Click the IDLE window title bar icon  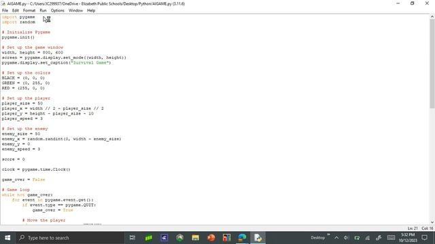click(x=3, y=3)
